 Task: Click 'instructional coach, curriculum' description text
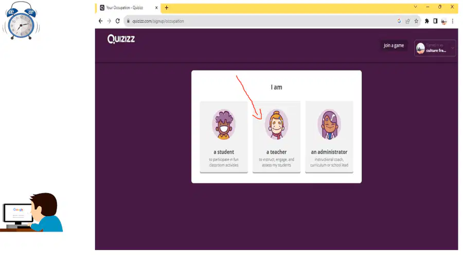[x=329, y=162]
